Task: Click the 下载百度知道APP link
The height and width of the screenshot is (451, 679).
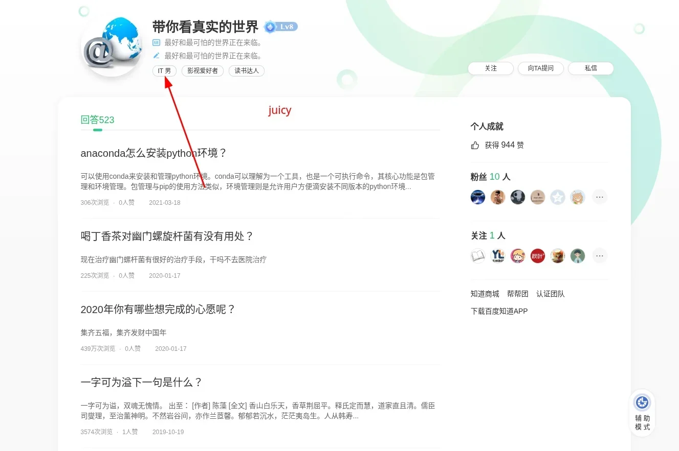Action: coord(499,312)
